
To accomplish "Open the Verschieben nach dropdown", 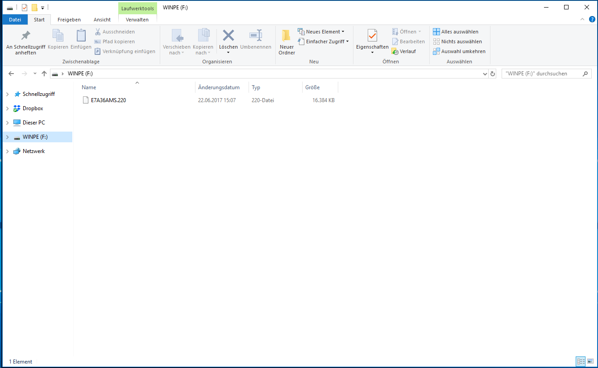I will 177,42.
